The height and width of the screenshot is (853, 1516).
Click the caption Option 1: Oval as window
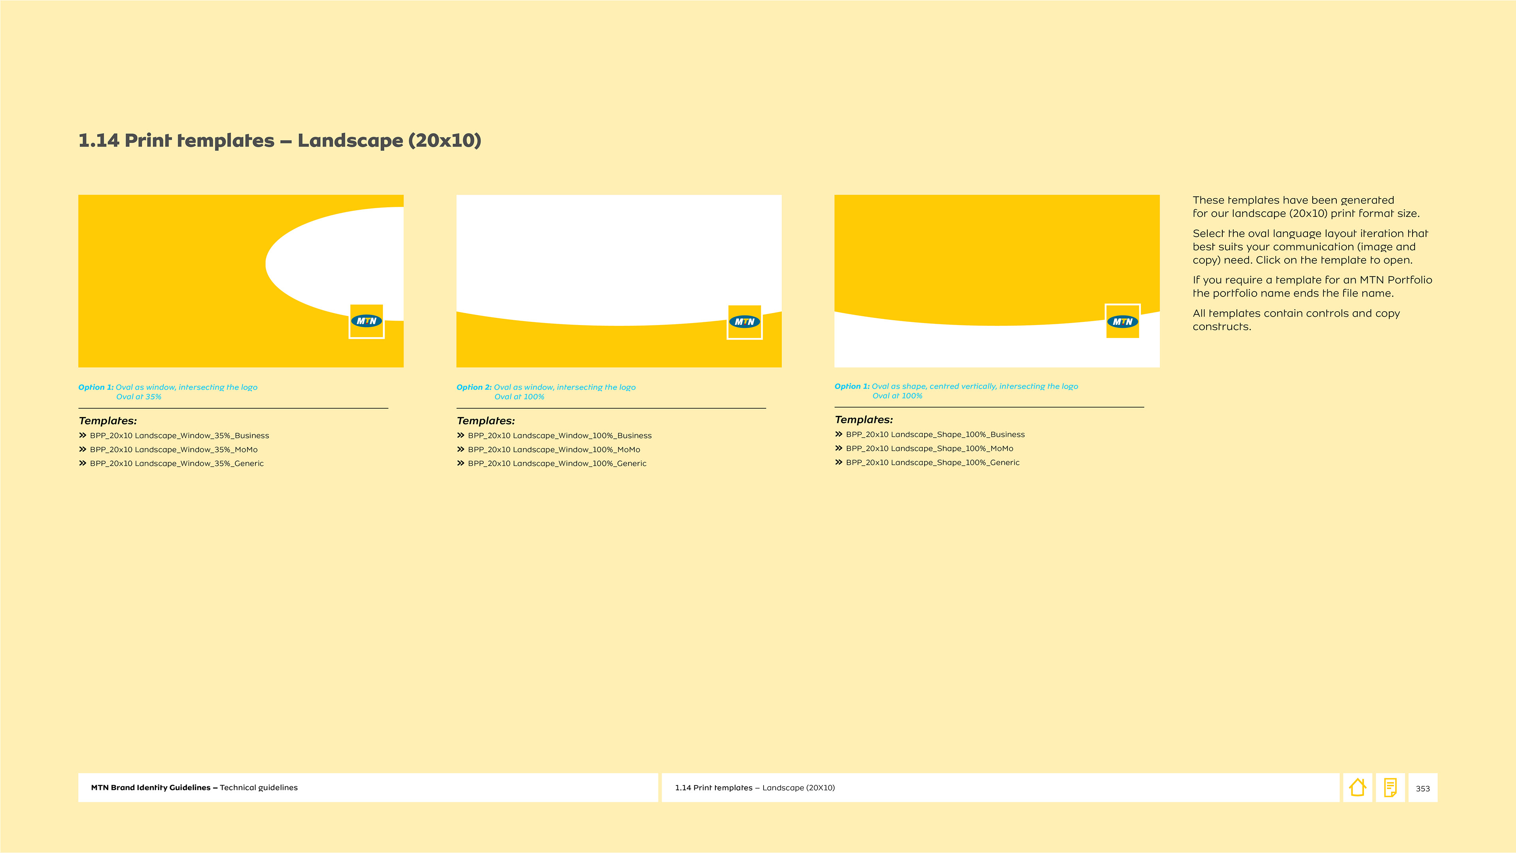168,392
